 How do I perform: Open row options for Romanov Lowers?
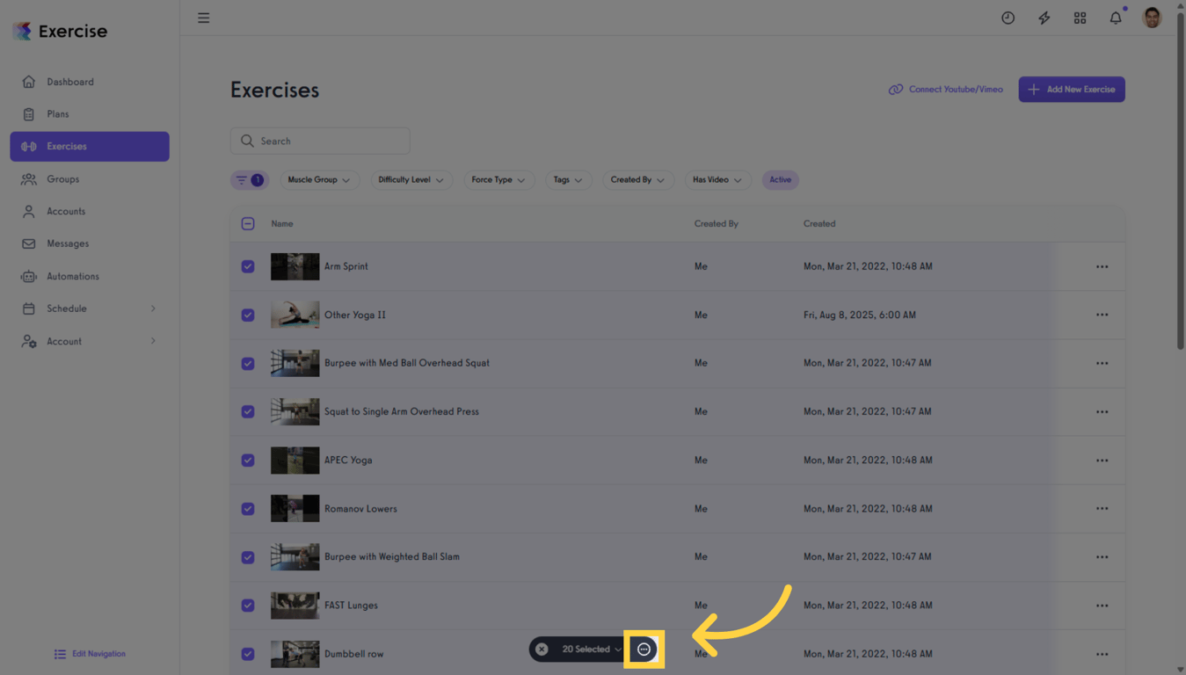1102,509
